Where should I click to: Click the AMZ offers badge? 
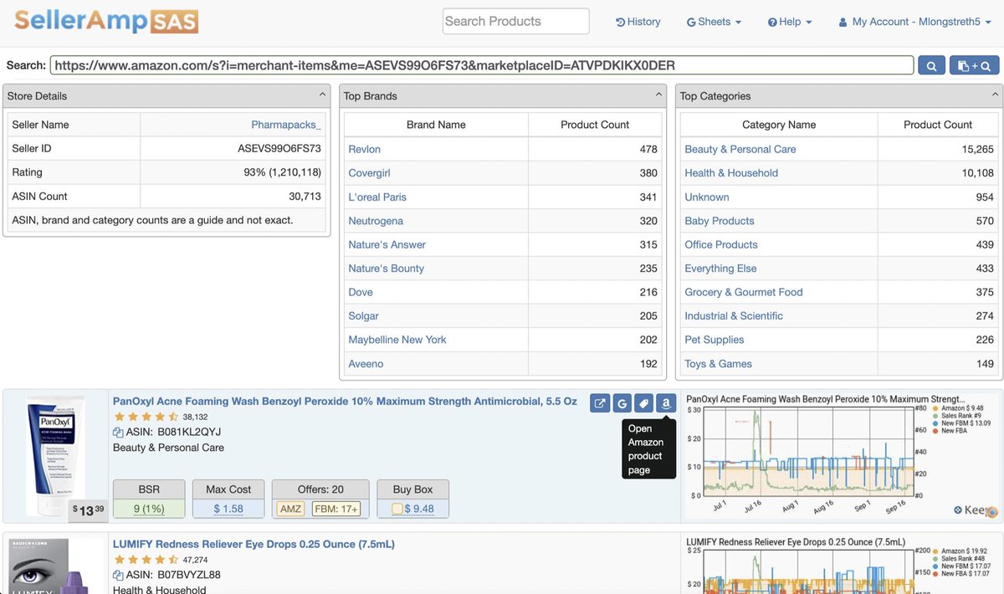click(x=291, y=509)
